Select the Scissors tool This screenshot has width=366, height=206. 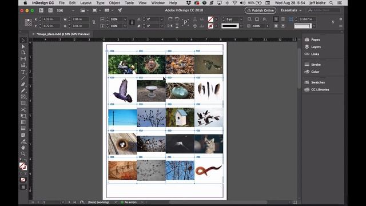[x=23, y=109]
